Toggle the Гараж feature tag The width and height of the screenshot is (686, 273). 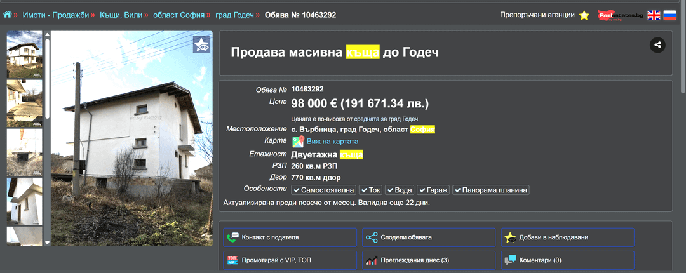click(434, 190)
